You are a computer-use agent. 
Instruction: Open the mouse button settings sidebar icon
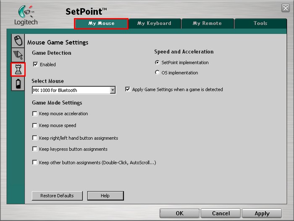(x=18, y=40)
